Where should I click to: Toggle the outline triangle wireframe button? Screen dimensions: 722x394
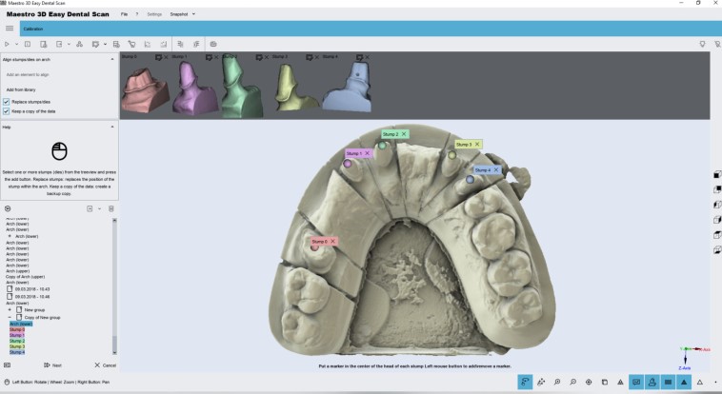(x=699, y=382)
